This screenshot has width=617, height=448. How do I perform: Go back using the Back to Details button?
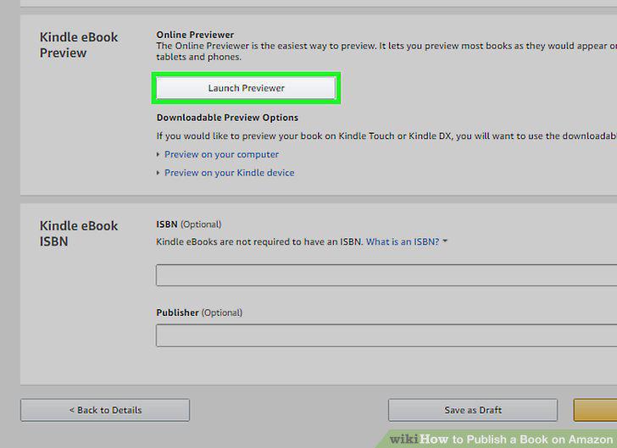pyautogui.click(x=105, y=410)
